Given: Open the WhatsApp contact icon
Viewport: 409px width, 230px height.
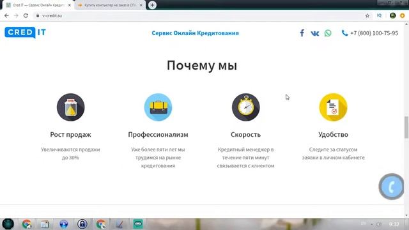Looking at the screenshot, I should (328, 33).
